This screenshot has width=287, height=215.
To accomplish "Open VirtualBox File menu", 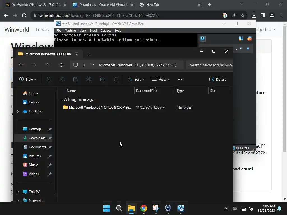I will click(59, 31).
